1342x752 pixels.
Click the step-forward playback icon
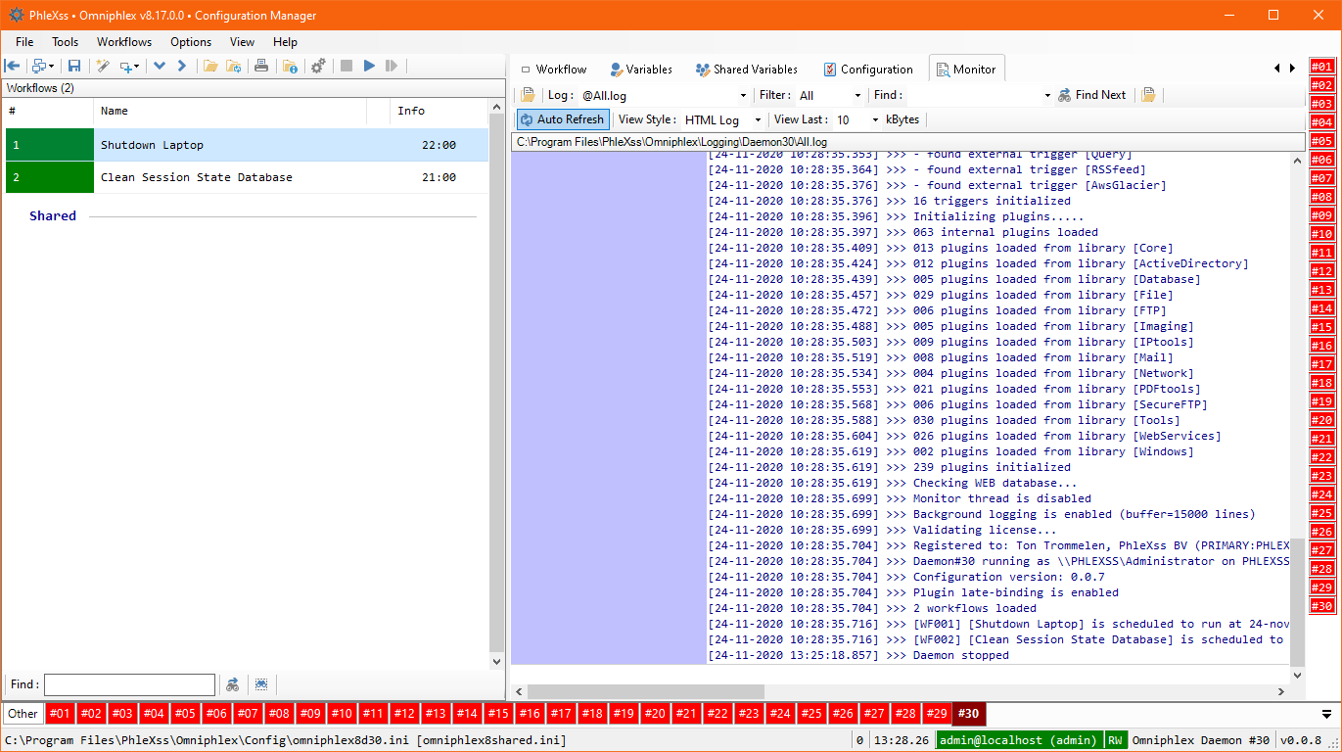click(x=392, y=66)
